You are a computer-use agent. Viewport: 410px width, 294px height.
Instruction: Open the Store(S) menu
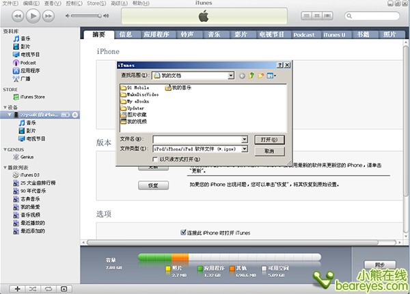96,3
